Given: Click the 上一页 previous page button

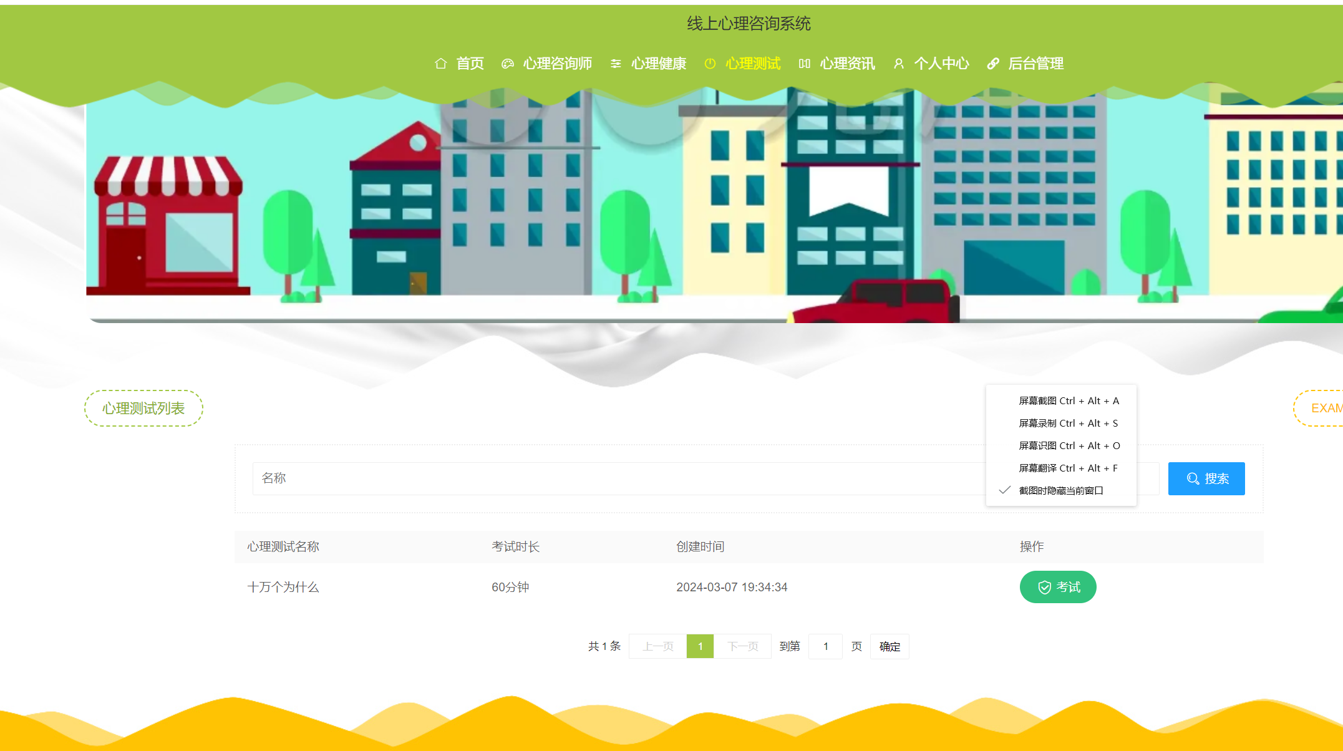Looking at the screenshot, I should [658, 646].
